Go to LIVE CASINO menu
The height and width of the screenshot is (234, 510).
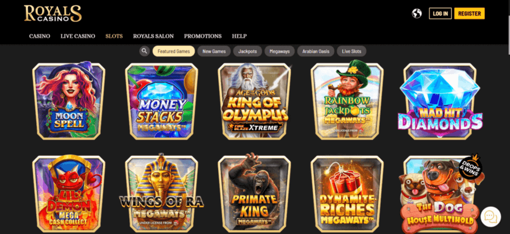tap(78, 36)
